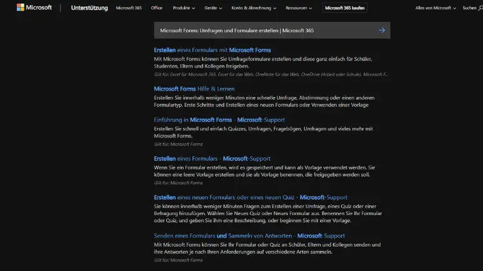This screenshot has width=483, height=271.
Task: Open Erstellen eines neuen Formulars oder Quiz
Action: tap(251, 197)
